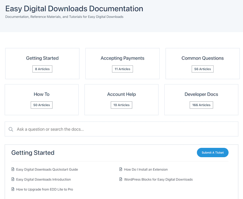The width and height of the screenshot is (243, 199).
Task: Click the 10 Articles badge
Action: (122, 105)
